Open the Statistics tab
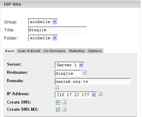 click(77, 51)
